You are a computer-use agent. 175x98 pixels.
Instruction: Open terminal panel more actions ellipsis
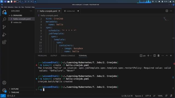coord(163,56)
